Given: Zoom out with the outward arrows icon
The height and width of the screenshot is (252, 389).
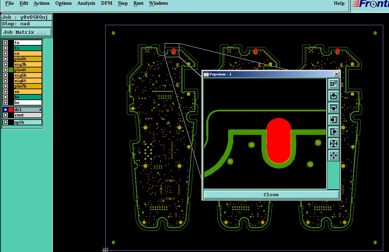Looking at the screenshot, I should [x=333, y=155].
